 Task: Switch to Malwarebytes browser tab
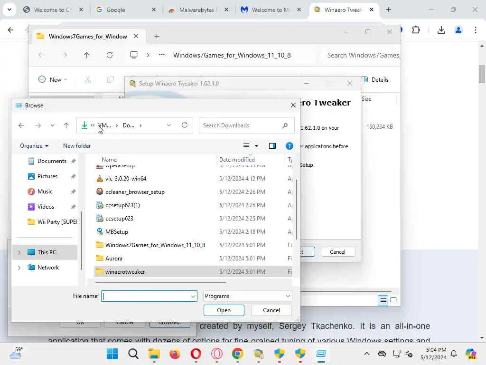coord(199,10)
